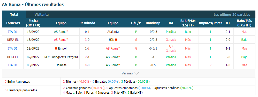Select the Total tab
258x97 pixels.
pos(14,15)
